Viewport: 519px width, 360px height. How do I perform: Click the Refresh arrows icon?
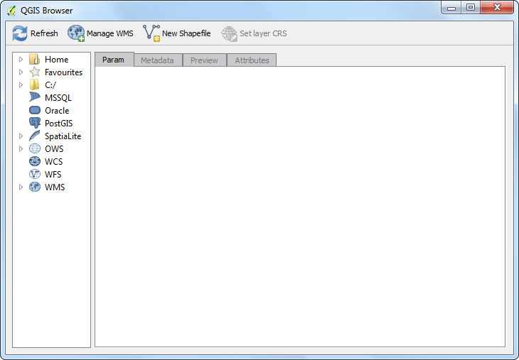point(20,33)
